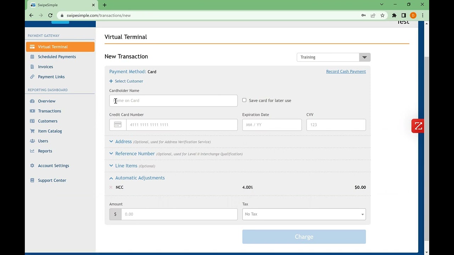Focus the Cardholder Name field
The height and width of the screenshot is (255, 454).
click(x=173, y=101)
